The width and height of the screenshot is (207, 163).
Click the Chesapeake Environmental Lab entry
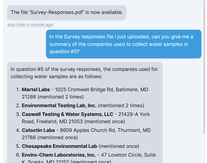[59, 146]
